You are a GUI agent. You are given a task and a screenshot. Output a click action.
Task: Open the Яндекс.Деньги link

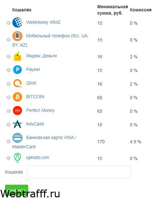pyautogui.click(x=41, y=56)
